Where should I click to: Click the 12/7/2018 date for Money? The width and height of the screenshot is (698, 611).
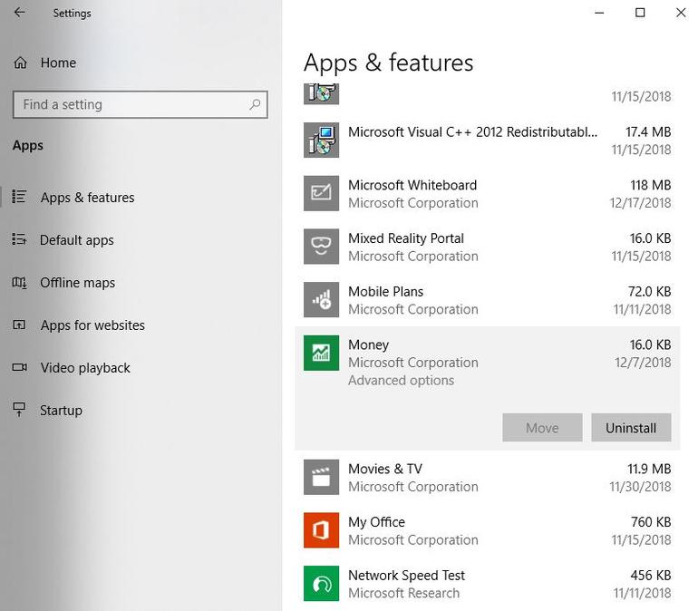point(643,363)
